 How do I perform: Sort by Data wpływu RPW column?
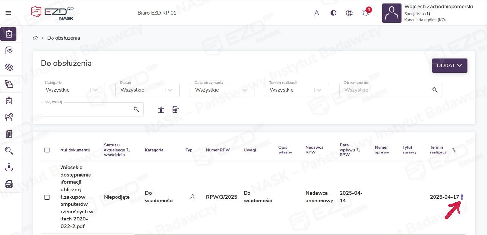click(358, 150)
